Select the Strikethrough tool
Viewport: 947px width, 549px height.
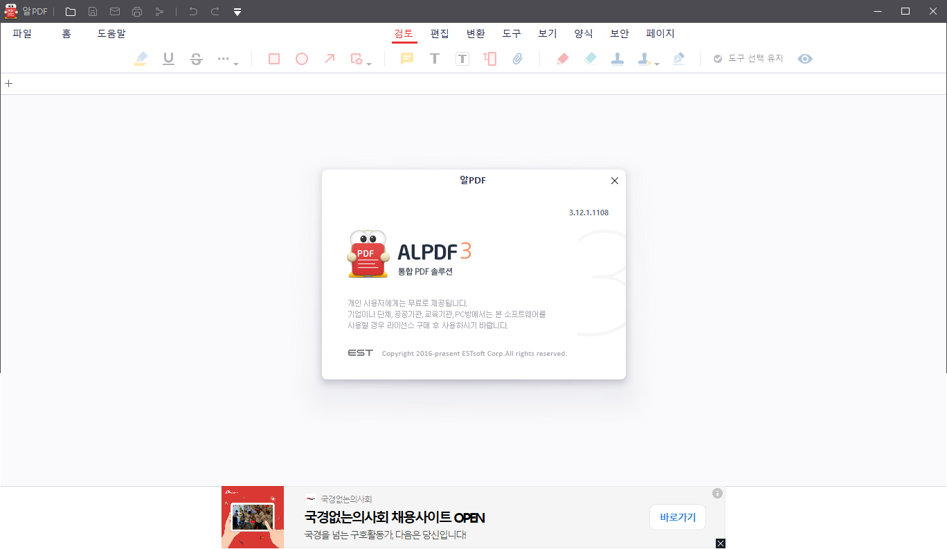tap(197, 58)
